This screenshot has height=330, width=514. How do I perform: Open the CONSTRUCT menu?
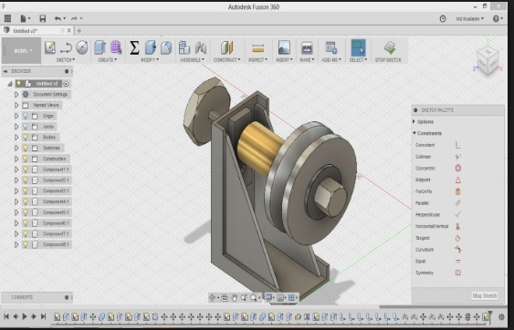pyautogui.click(x=226, y=60)
